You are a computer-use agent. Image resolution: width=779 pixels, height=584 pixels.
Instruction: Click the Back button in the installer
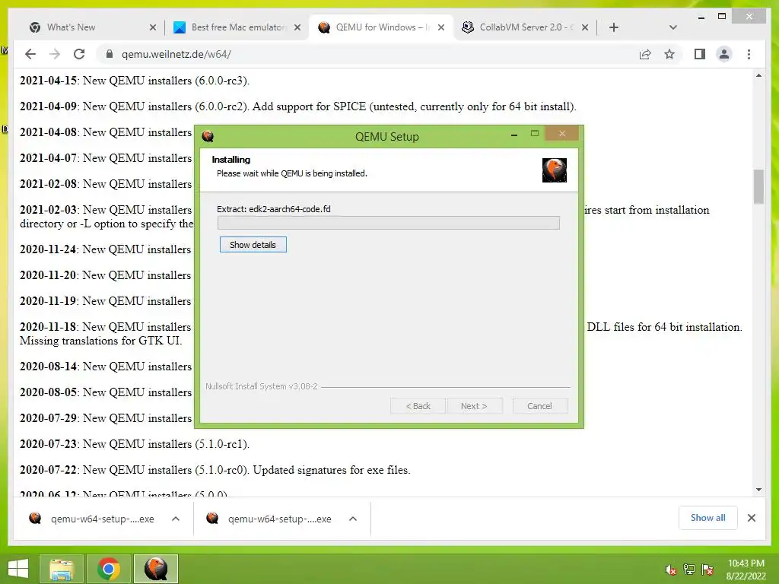point(418,406)
